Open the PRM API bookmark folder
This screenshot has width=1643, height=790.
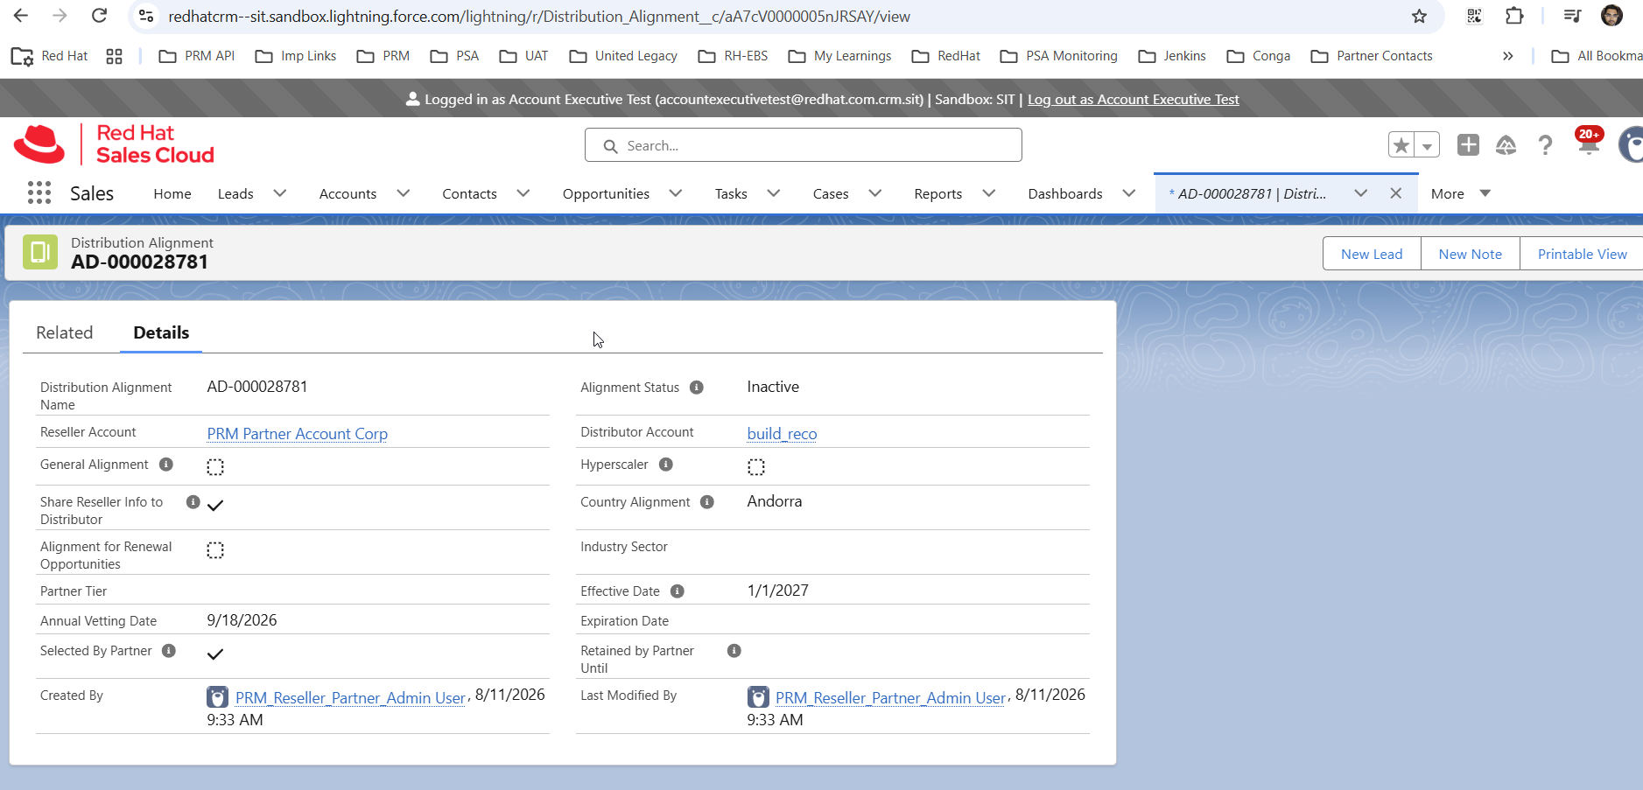(197, 56)
